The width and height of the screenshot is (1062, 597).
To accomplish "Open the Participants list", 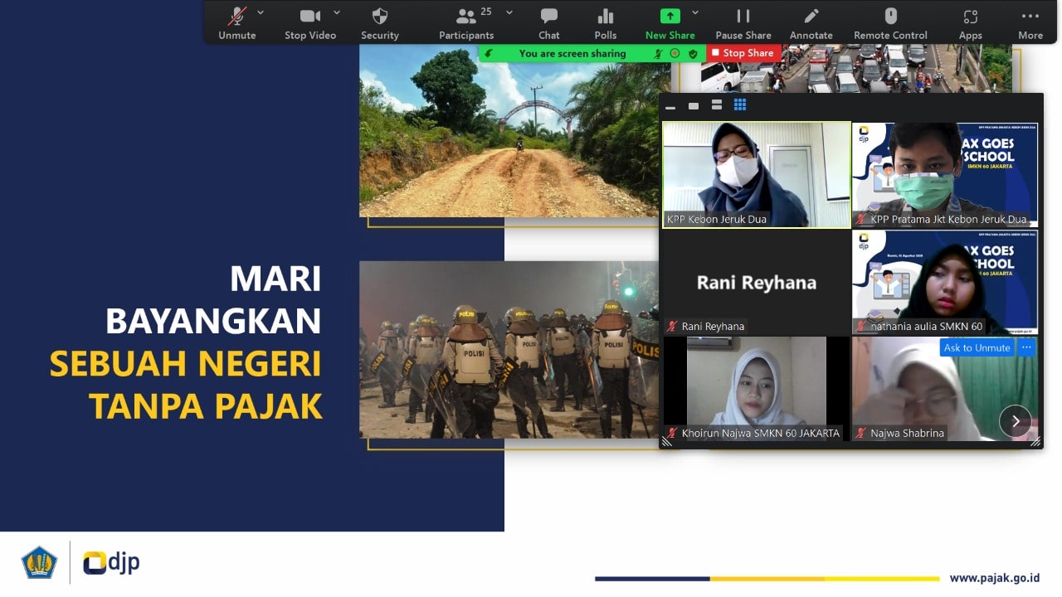I will [466, 22].
